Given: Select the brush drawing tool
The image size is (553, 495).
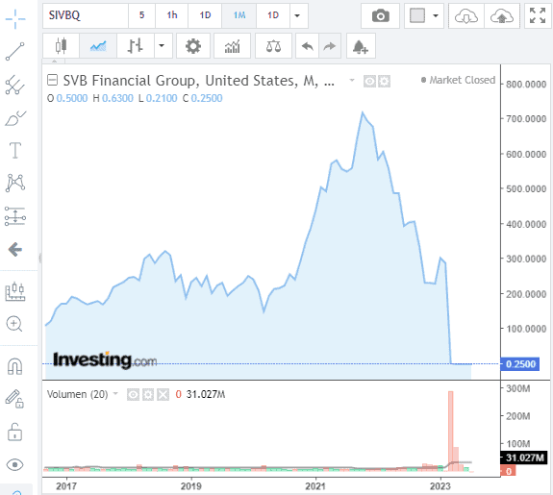Looking at the screenshot, I should (15, 118).
